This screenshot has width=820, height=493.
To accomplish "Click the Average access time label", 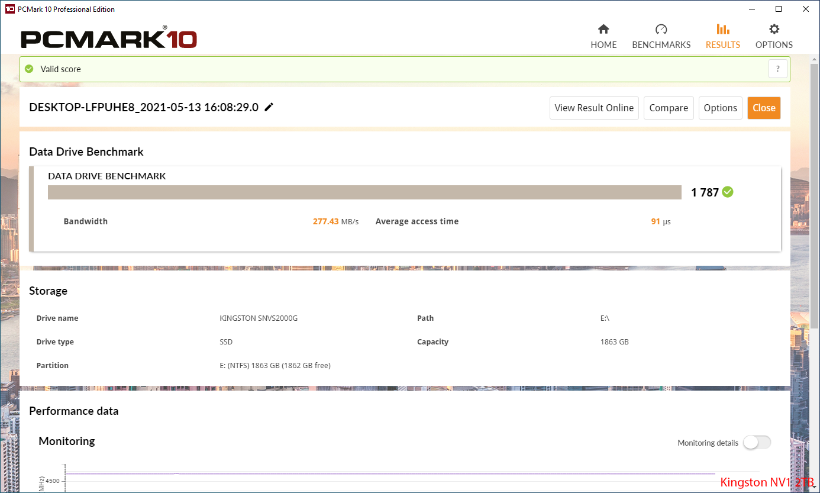I will click(417, 221).
